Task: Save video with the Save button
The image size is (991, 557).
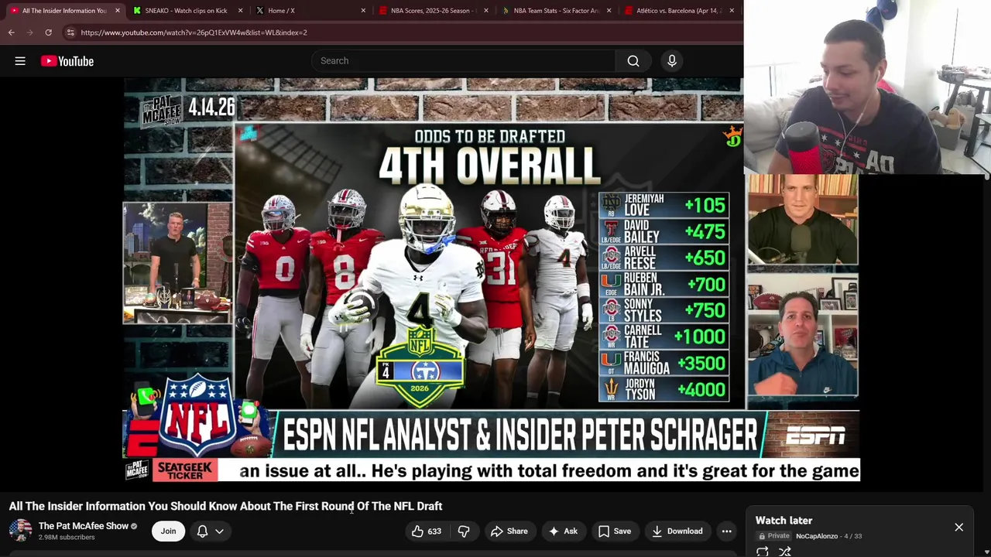Action: pyautogui.click(x=615, y=531)
